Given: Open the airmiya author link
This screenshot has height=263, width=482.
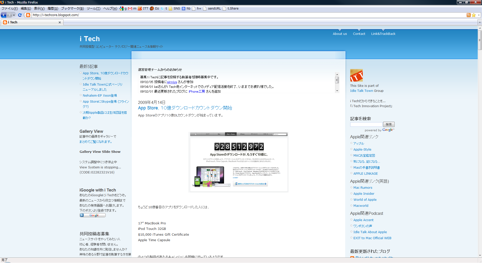Looking at the screenshot, I should [x=172, y=82].
